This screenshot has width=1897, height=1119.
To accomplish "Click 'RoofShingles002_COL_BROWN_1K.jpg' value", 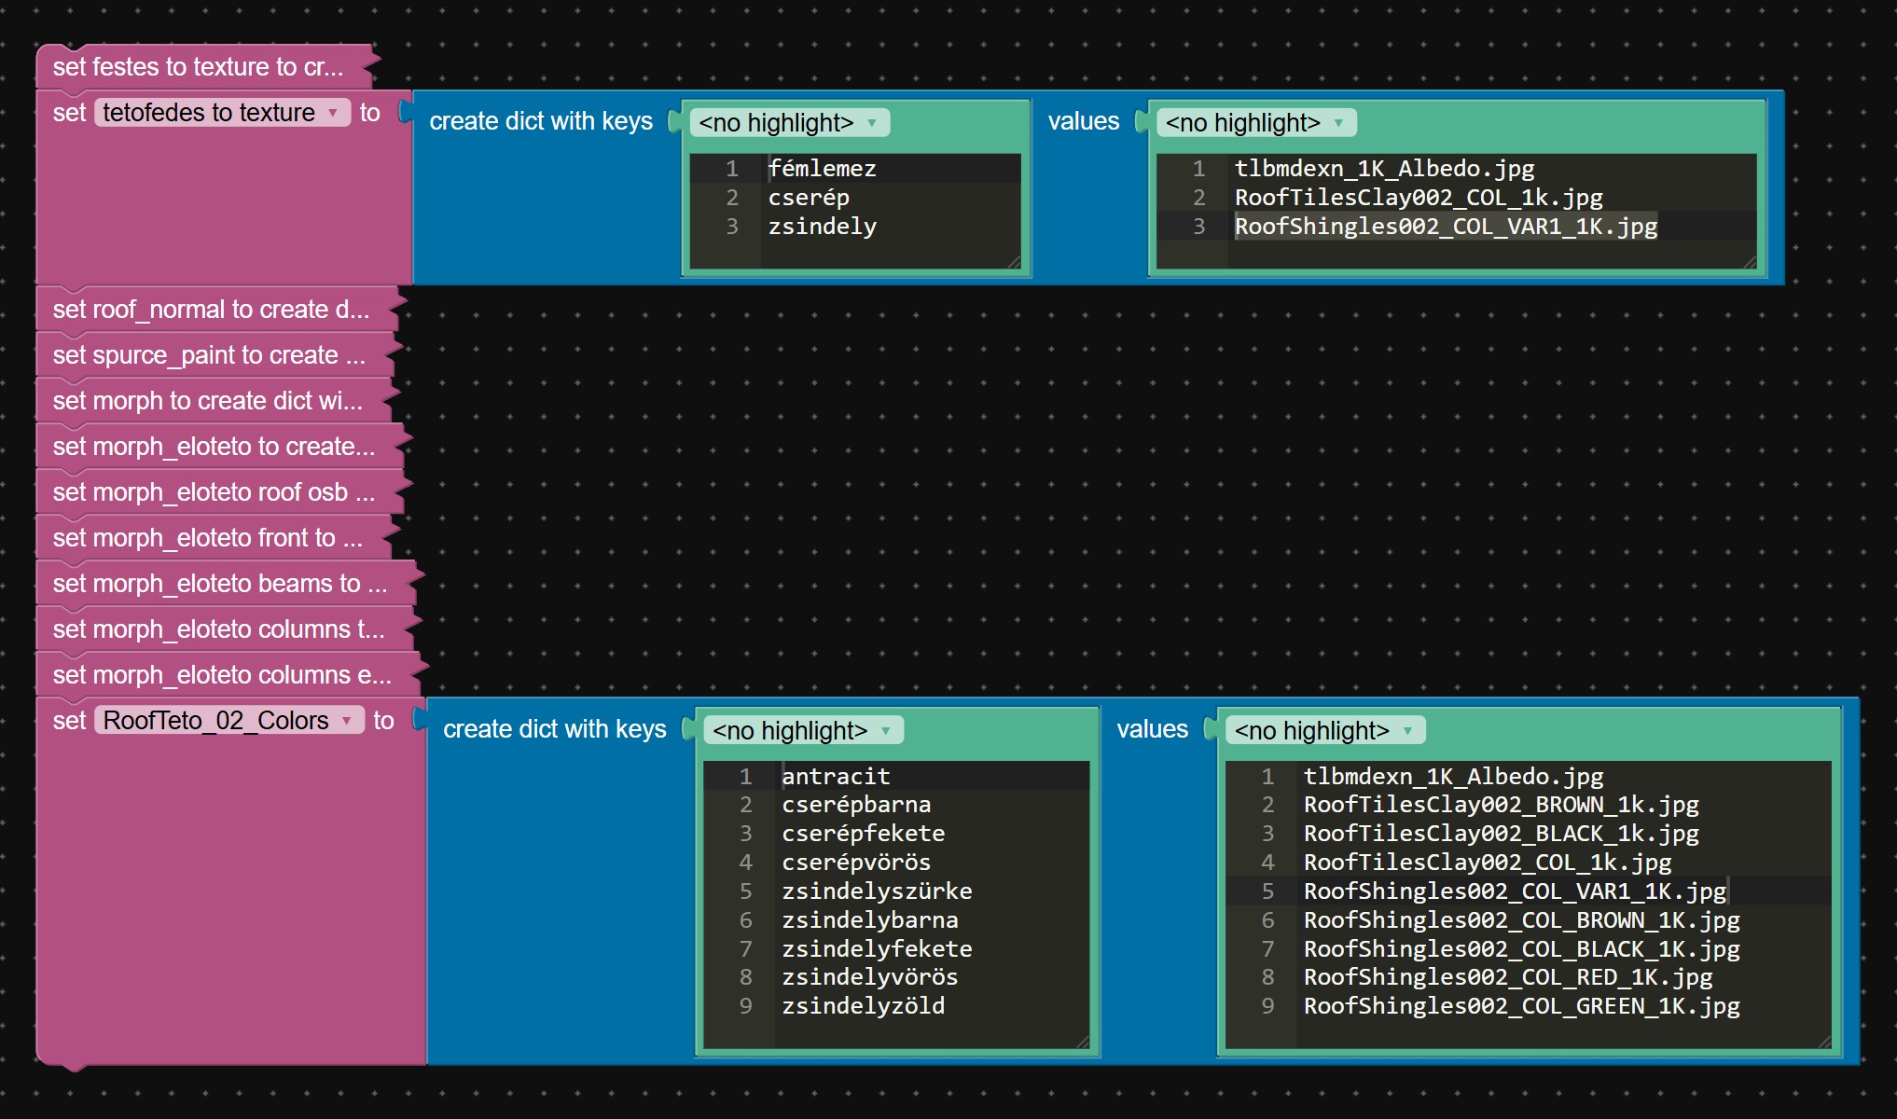I will point(1521,920).
